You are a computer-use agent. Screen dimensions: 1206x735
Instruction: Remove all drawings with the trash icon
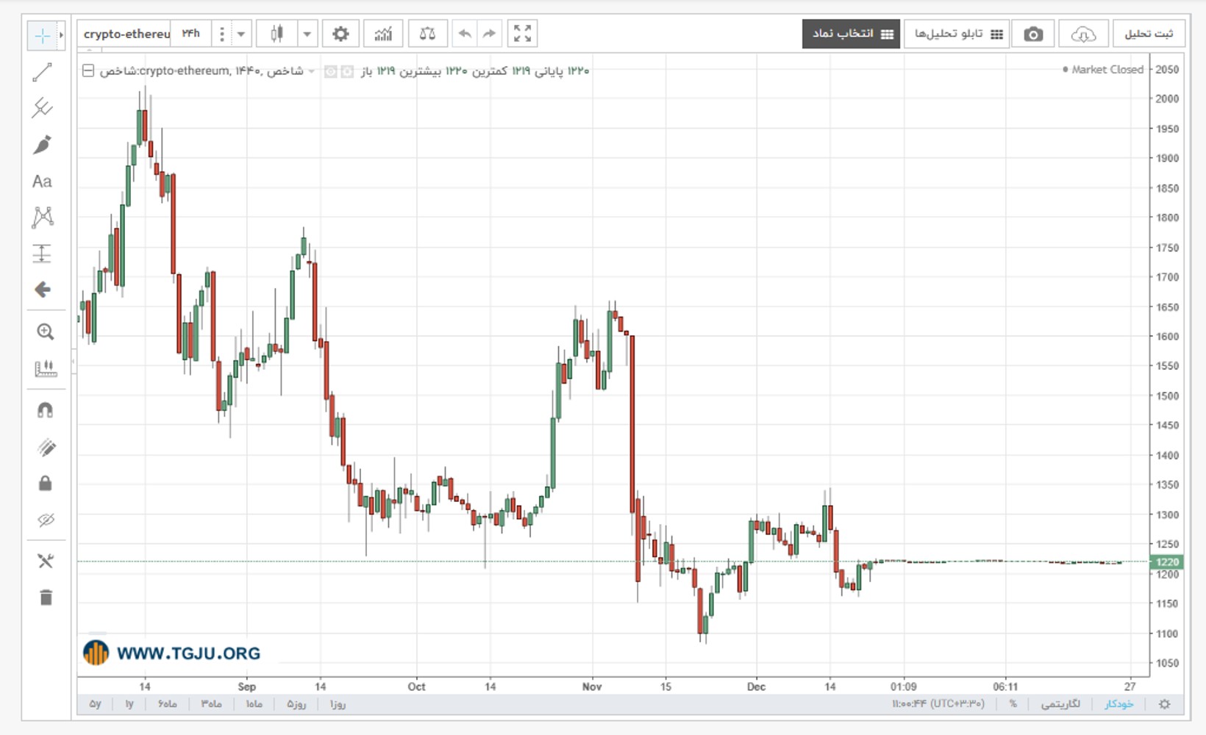pyautogui.click(x=46, y=597)
